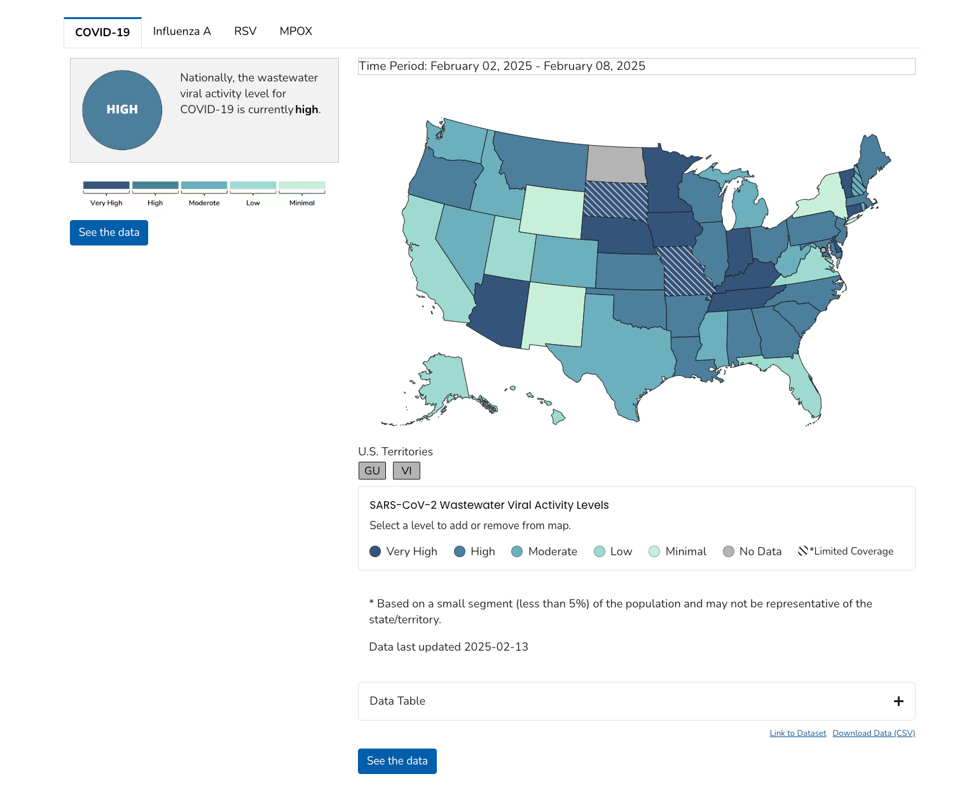Click the Limited Coverage hatched legend icon
Image resolution: width=969 pixels, height=795 pixels.
[803, 551]
